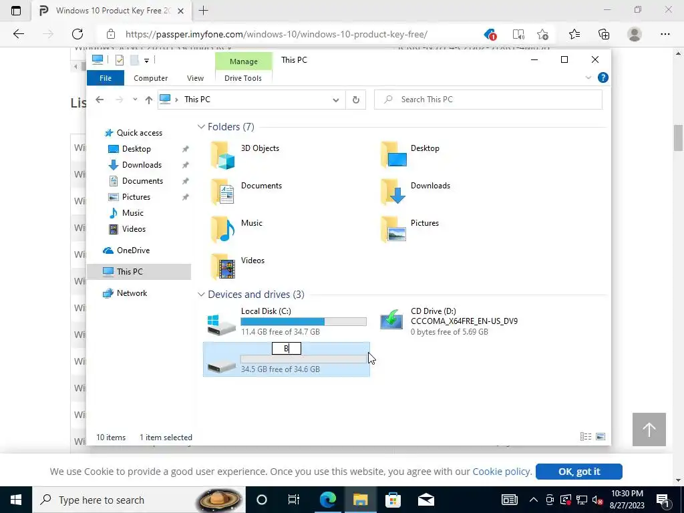684x513 pixels.
Task: Open Edge Settings and more menu
Action: tap(665, 34)
